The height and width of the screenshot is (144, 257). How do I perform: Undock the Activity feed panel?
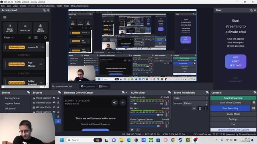point(44,10)
